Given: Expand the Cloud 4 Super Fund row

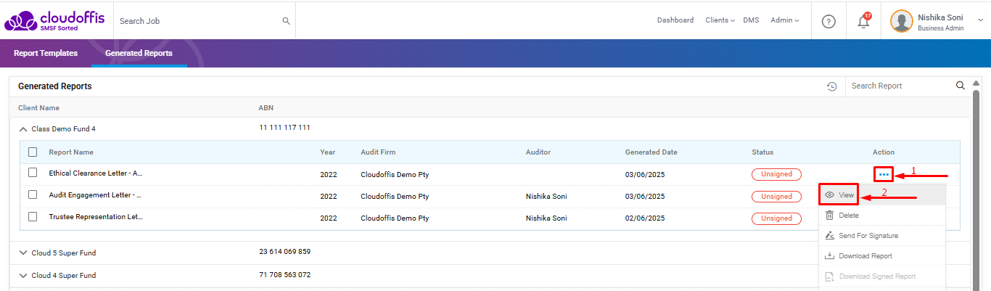Looking at the screenshot, I should coord(23,276).
